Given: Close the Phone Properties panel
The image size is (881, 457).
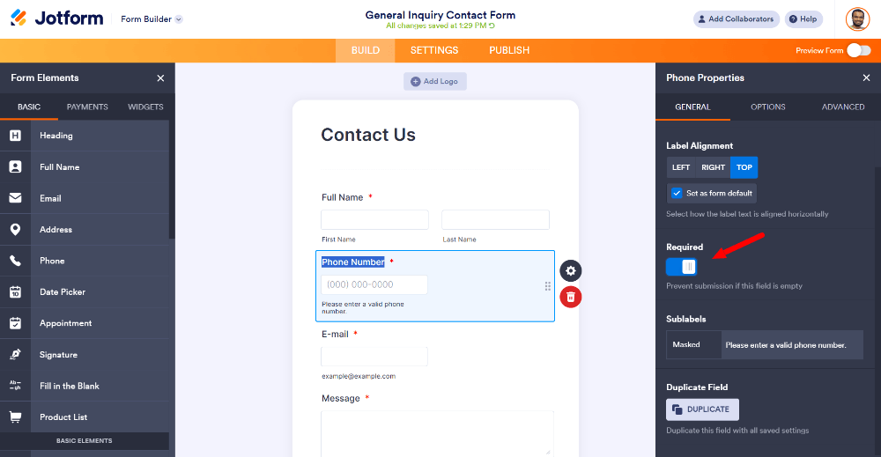Looking at the screenshot, I should 866,78.
